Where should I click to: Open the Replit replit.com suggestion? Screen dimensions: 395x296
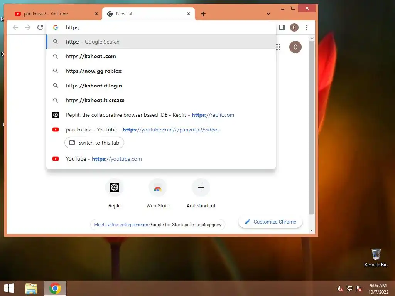tap(161, 115)
